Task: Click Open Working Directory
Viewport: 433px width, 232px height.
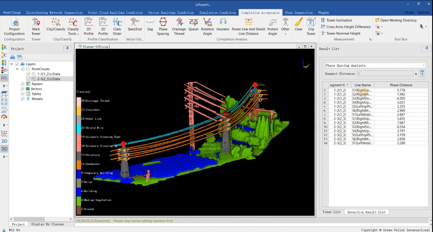Action: [x=396, y=20]
